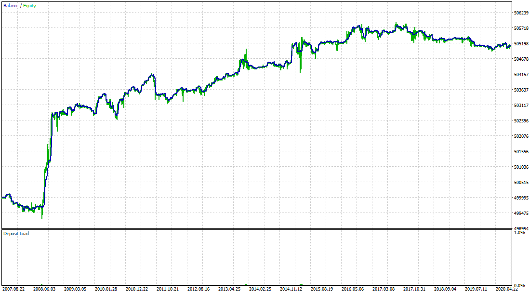Click the 2012.08.16 date label
Viewport: 529px width, 293px height.
click(198, 289)
